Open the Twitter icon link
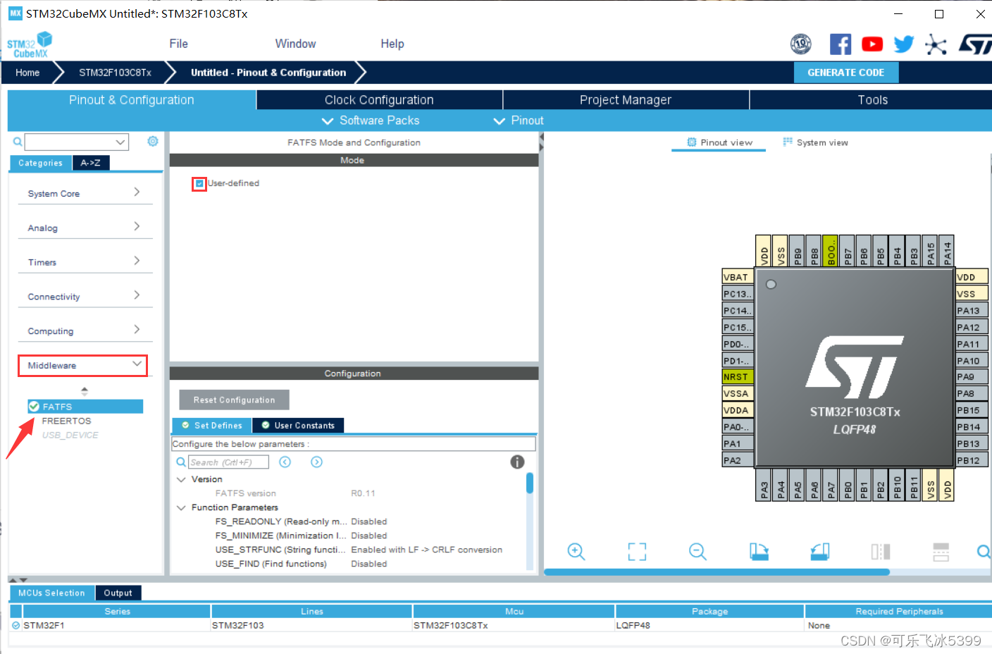The image size is (992, 654). (904, 44)
